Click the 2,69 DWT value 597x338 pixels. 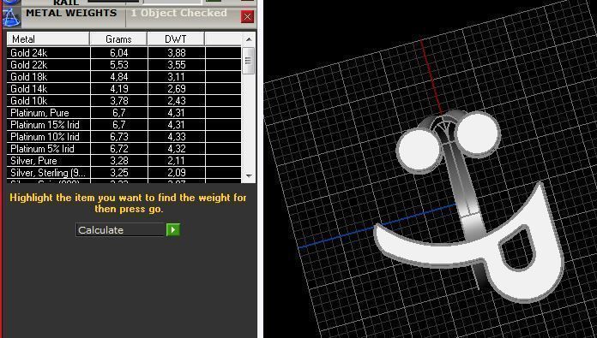[177, 89]
